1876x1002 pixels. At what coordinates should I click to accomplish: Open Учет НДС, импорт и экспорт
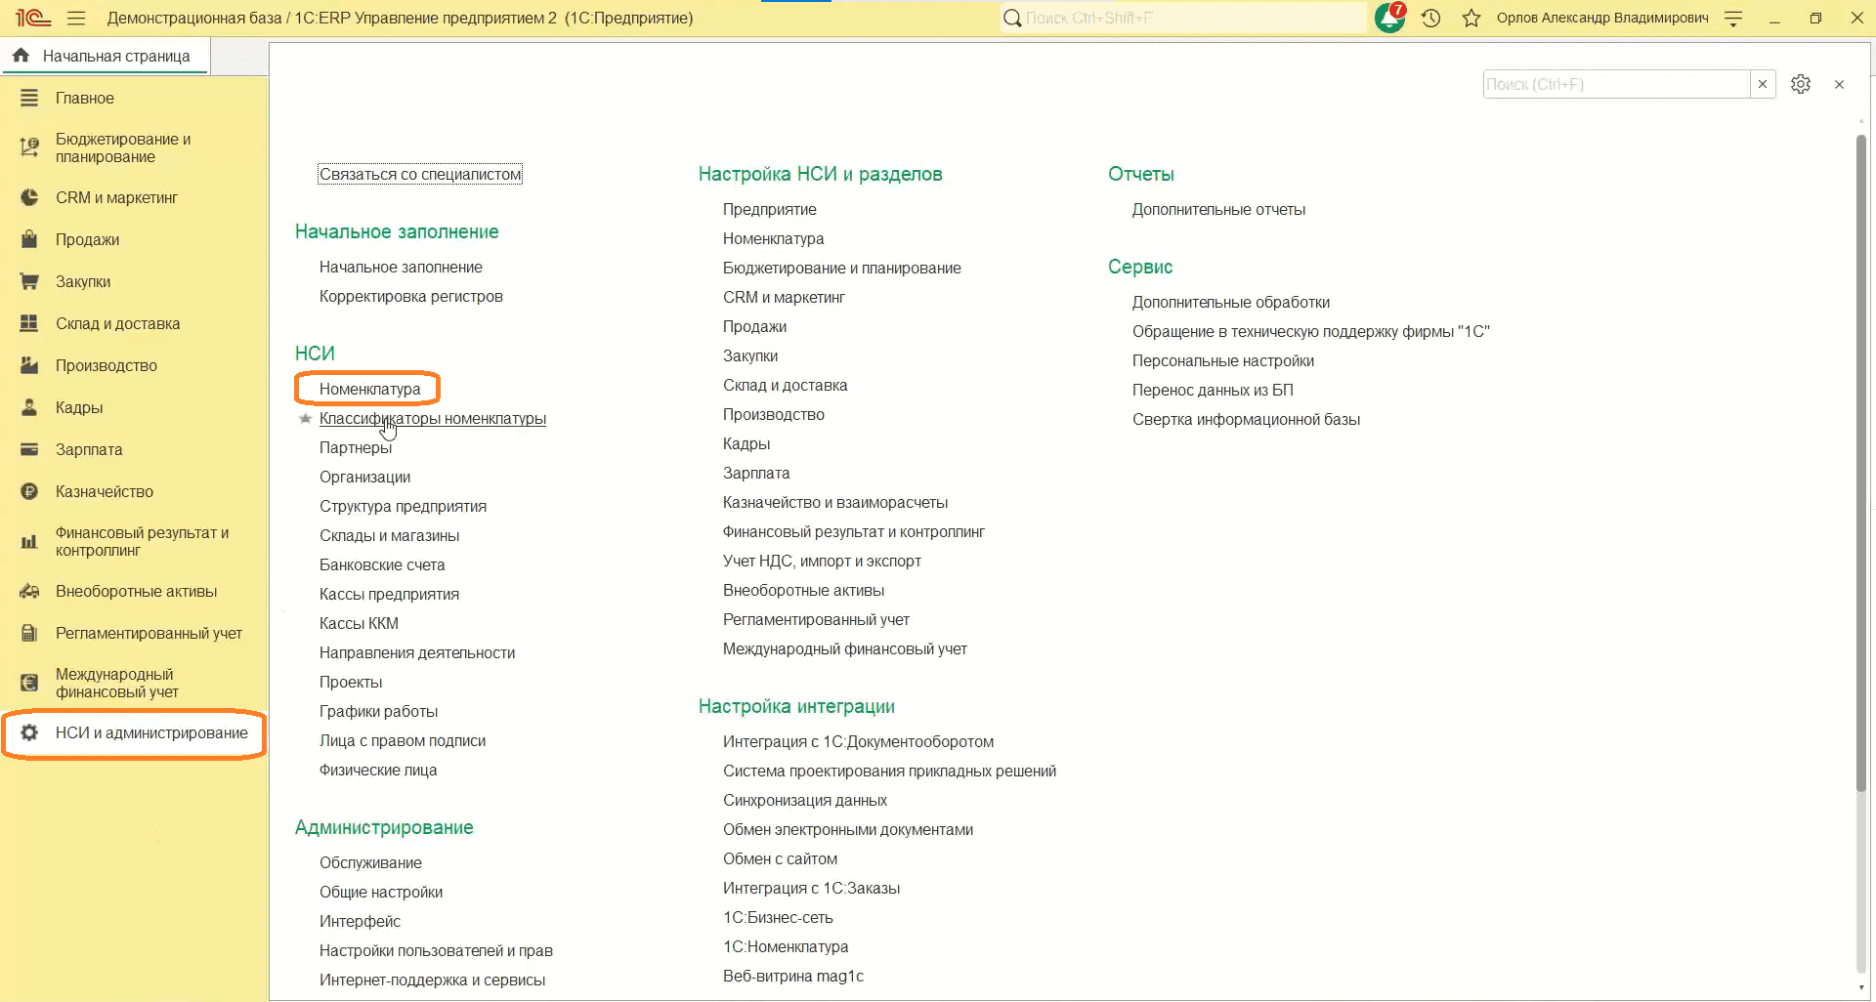click(822, 561)
